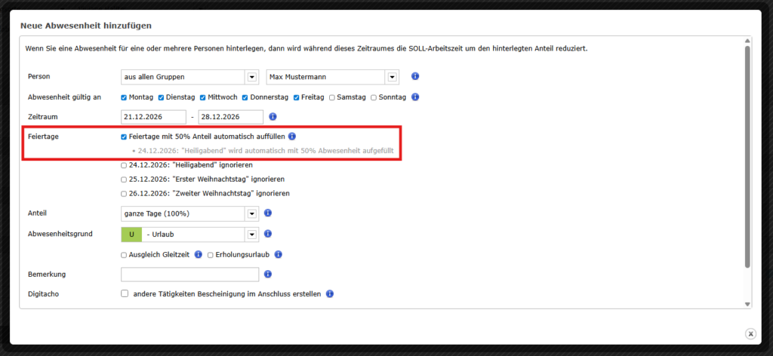Tick the "Heiligabend" ignorieren checkbox
This screenshot has width=773, height=356.
tap(125, 164)
